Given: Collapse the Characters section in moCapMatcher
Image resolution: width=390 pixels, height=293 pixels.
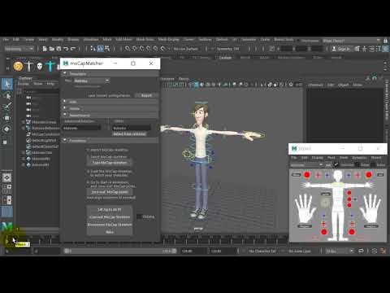Looking at the screenshot, I should click(65, 73).
